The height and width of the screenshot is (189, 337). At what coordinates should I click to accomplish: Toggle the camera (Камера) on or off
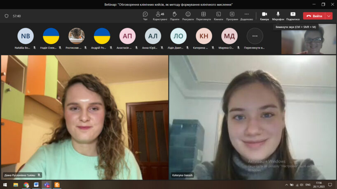tap(264, 16)
